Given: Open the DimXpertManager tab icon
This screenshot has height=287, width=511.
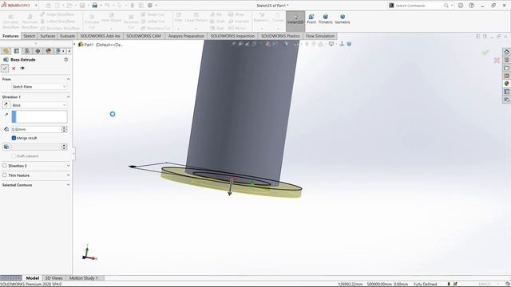Looking at the screenshot, I should (x=38, y=51).
